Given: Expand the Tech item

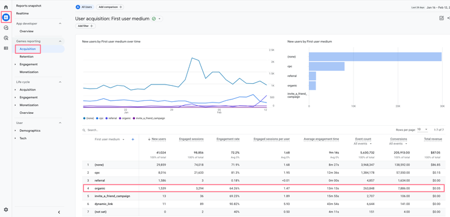Looking at the screenshot, I should [16, 138].
